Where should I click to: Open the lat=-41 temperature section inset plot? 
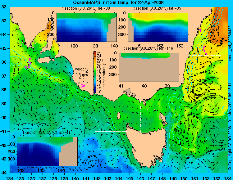click(x=47, y=151)
